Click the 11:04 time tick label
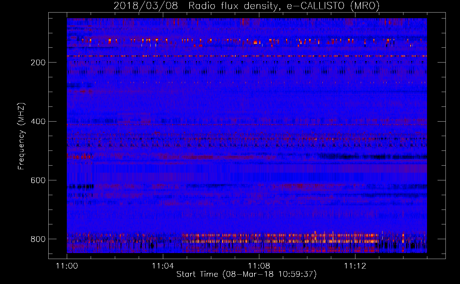 pos(163,266)
